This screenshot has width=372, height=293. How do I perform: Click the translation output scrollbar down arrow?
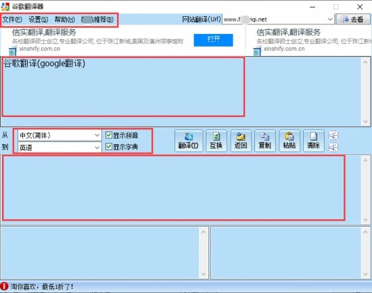366,220
